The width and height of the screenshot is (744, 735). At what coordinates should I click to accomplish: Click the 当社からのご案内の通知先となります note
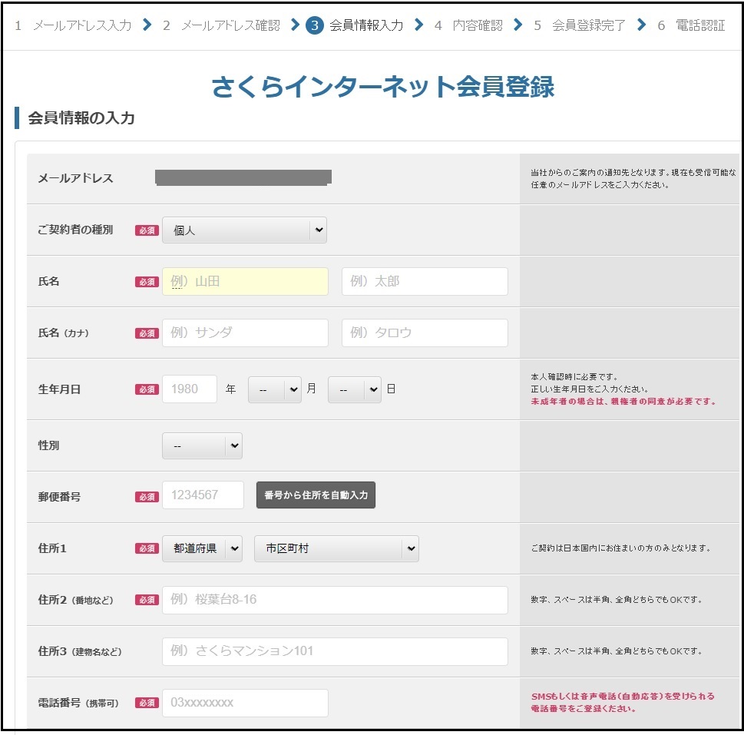[633, 178]
